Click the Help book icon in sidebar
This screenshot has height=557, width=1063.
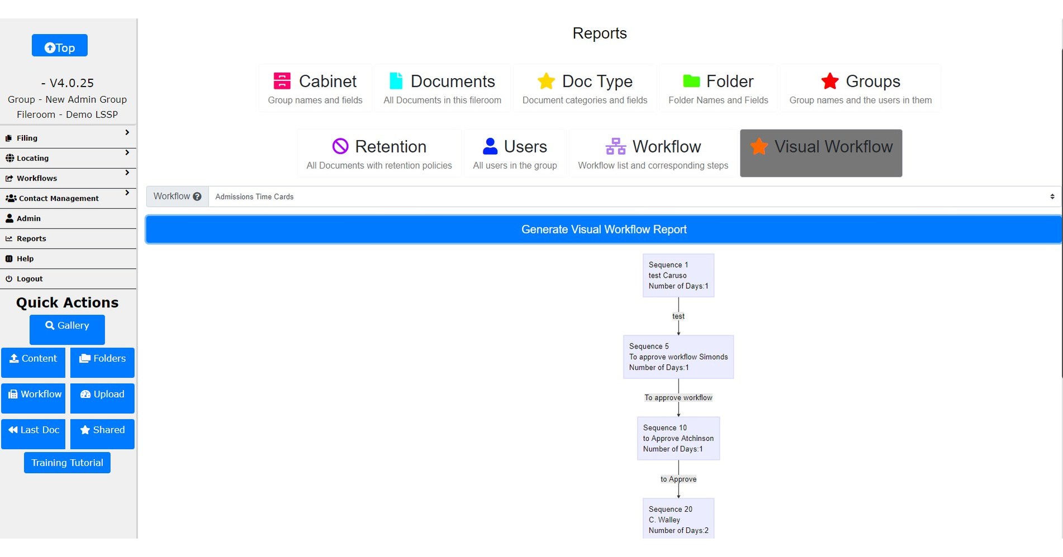click(x=9, y=259)
